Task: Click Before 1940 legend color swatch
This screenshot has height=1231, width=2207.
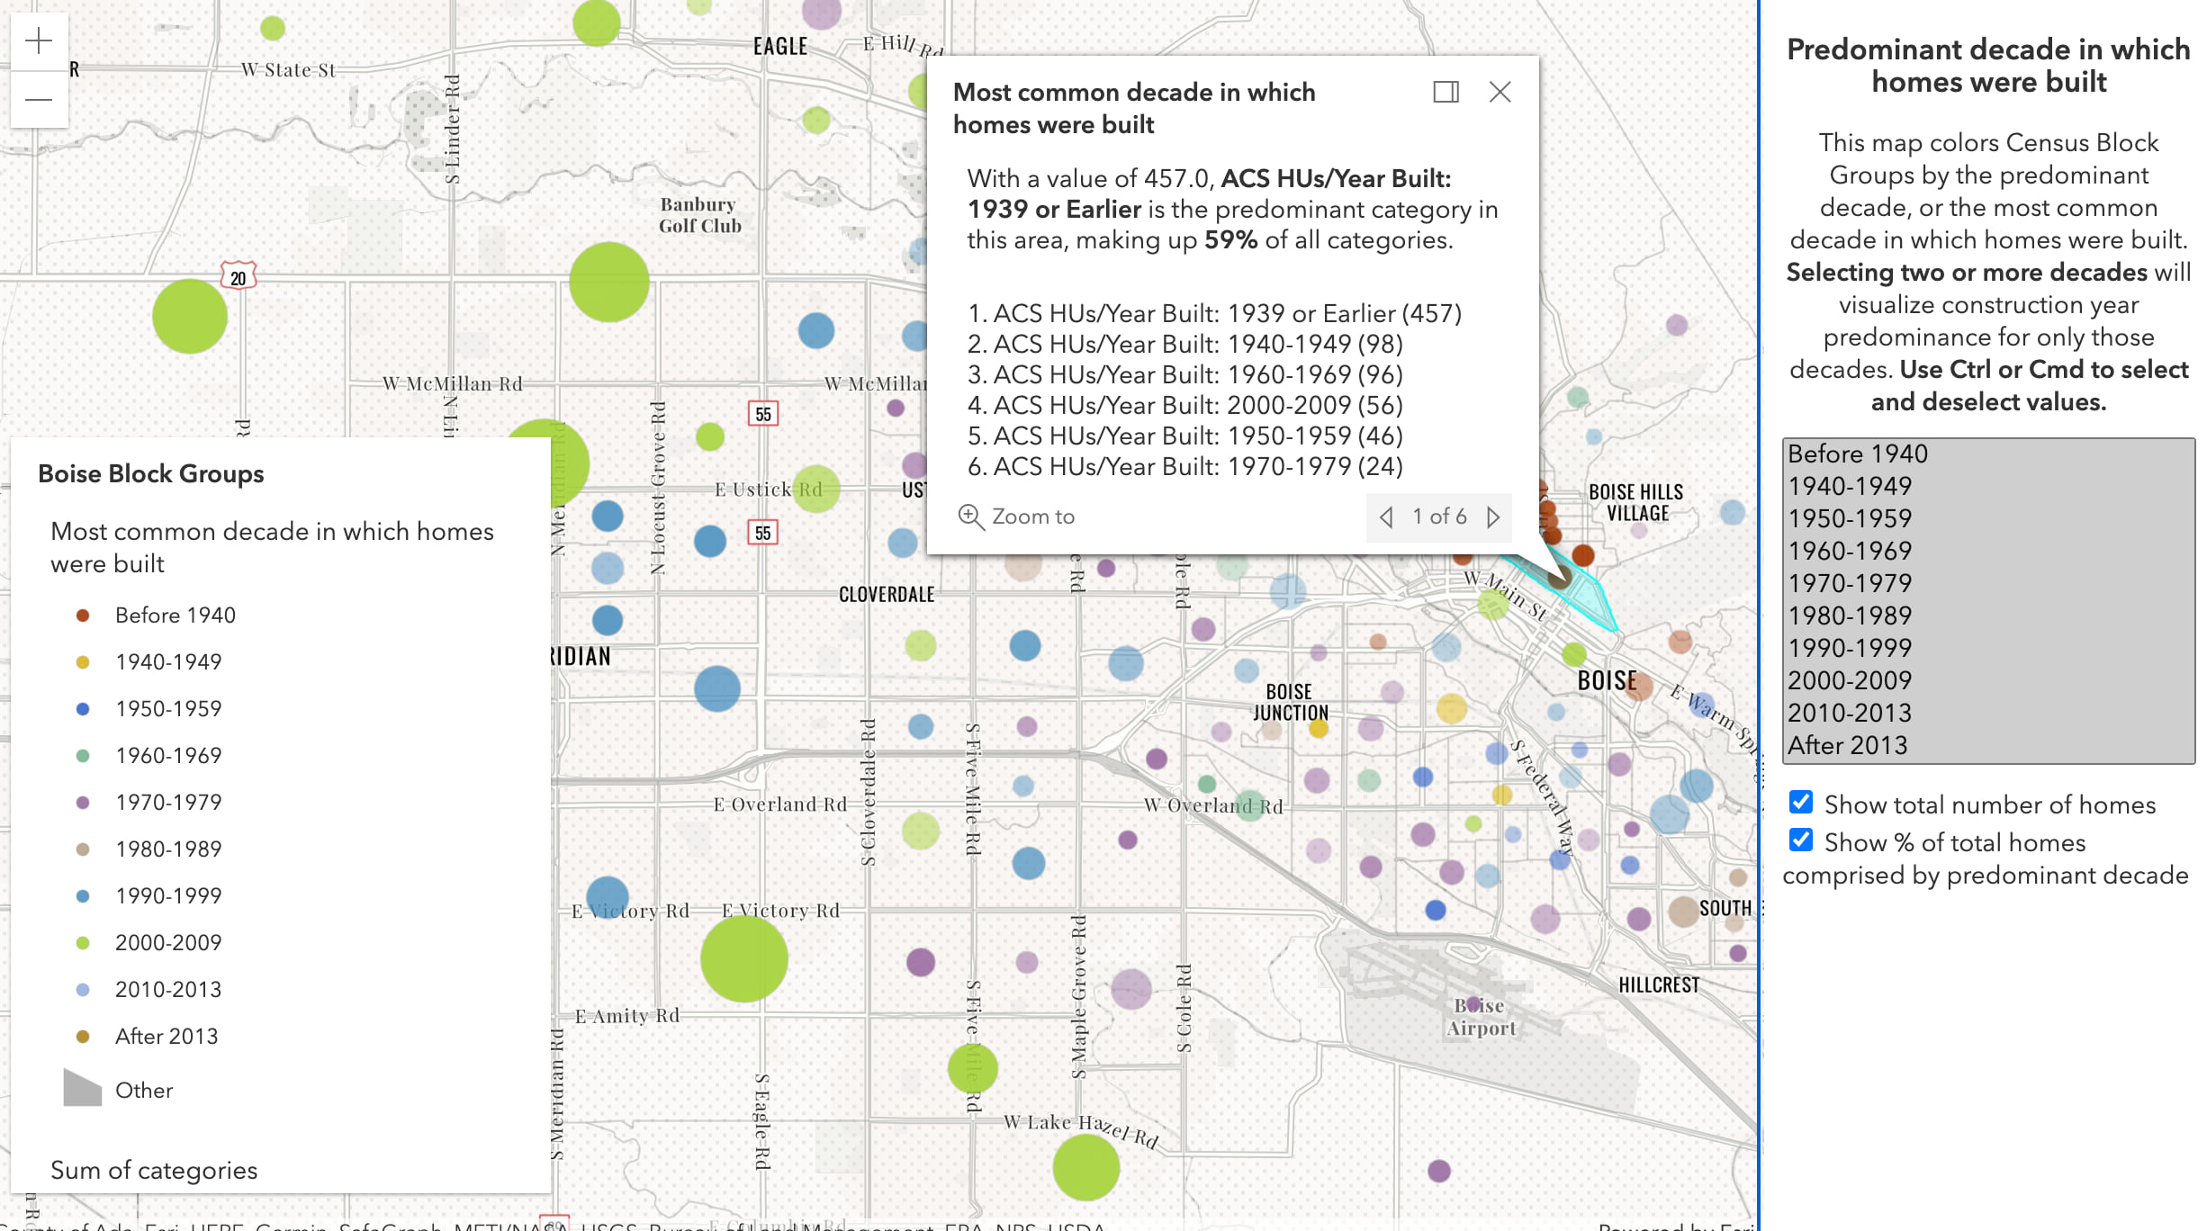Action: [x=80, y=614]
